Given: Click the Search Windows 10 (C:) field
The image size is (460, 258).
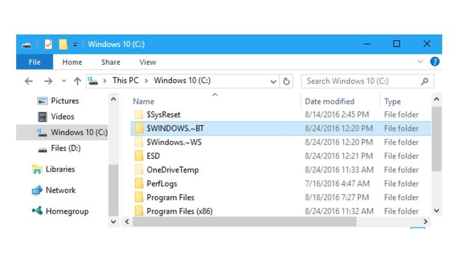Looking at the screenshot, I should pyautogui.click(x=367, y=81).
